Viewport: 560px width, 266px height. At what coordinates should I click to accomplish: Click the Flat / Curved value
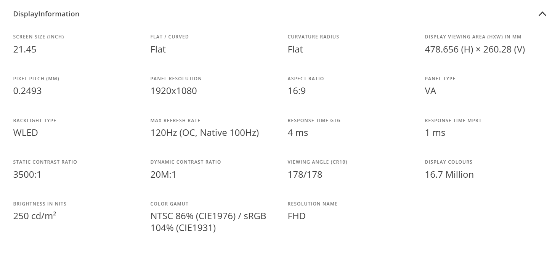158,49
